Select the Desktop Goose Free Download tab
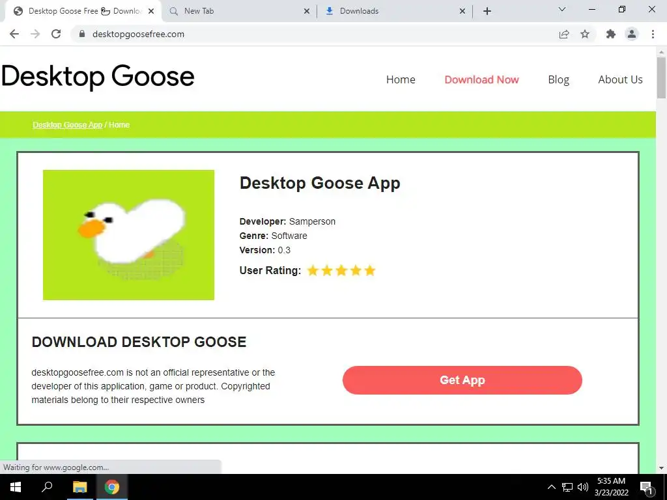 (83, 11)
